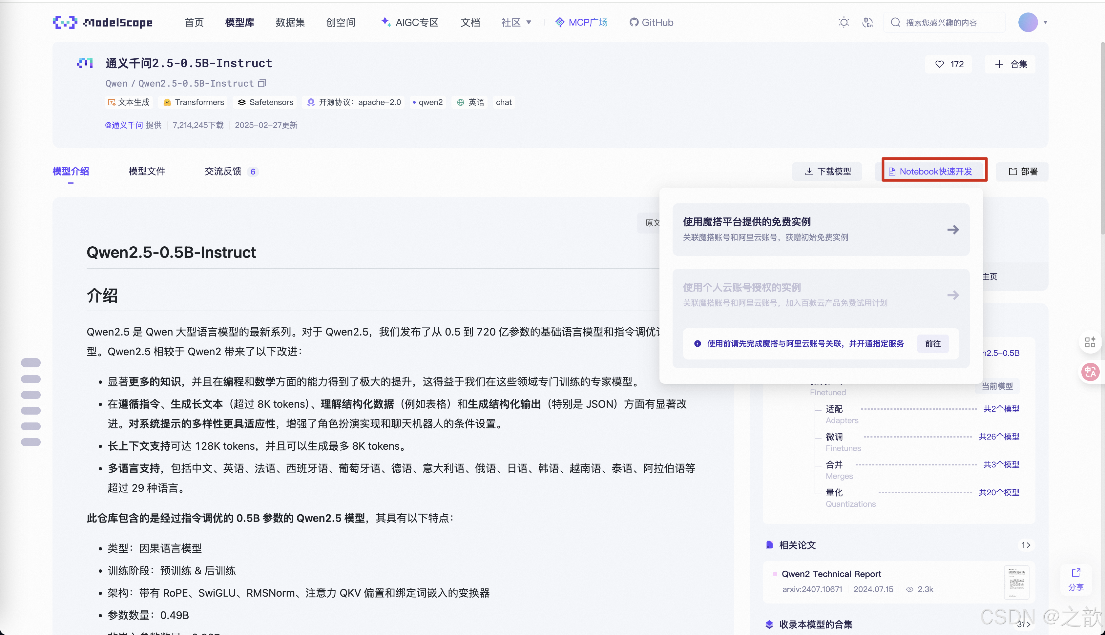Screen dimensions: 1105x635
Task: Copy model ID Qwen2.5-0.5B-Instruct icon
Action: 262,83
